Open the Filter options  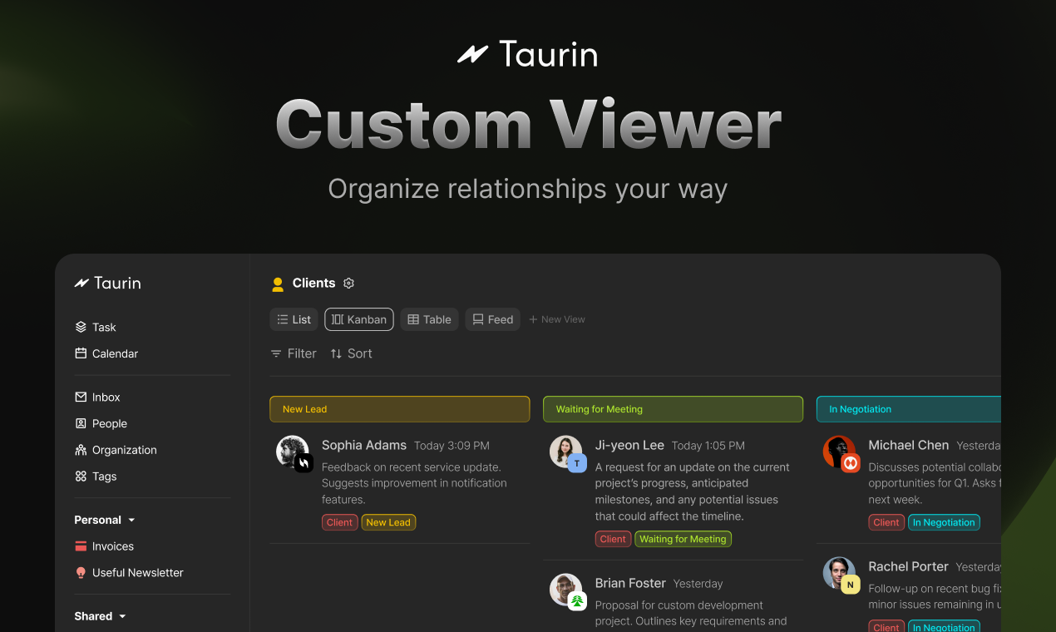[x=294, y=353]
